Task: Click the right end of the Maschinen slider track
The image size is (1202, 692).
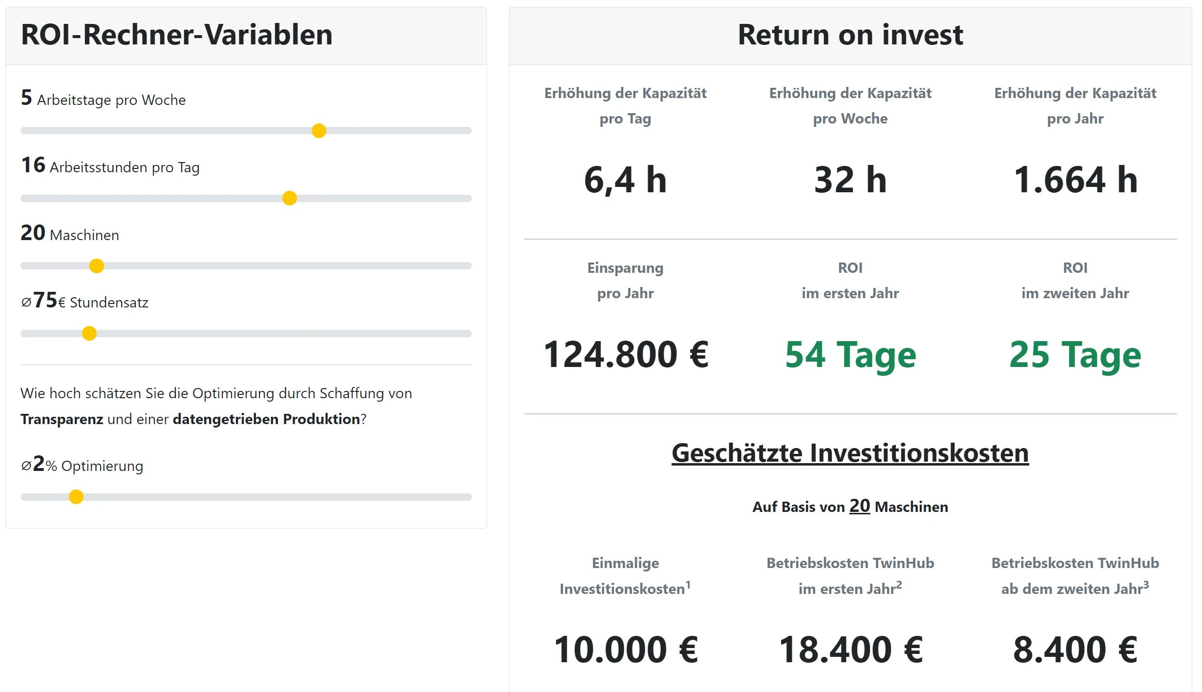Action: click(x=468, y=266)
